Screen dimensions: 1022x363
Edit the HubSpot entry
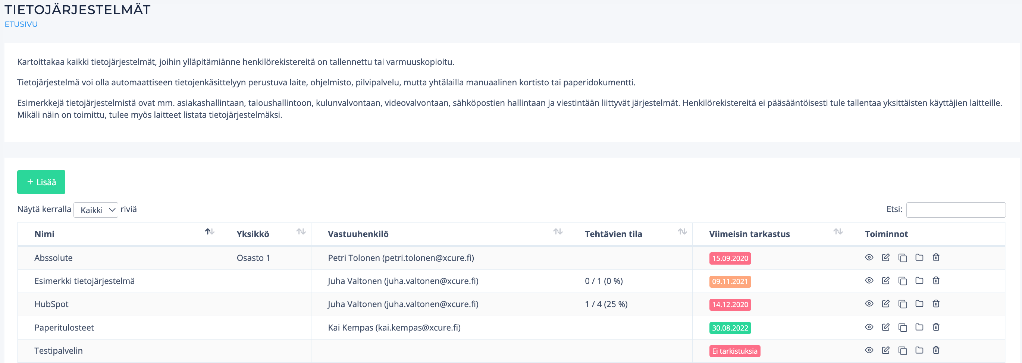[x=885, y=304]
